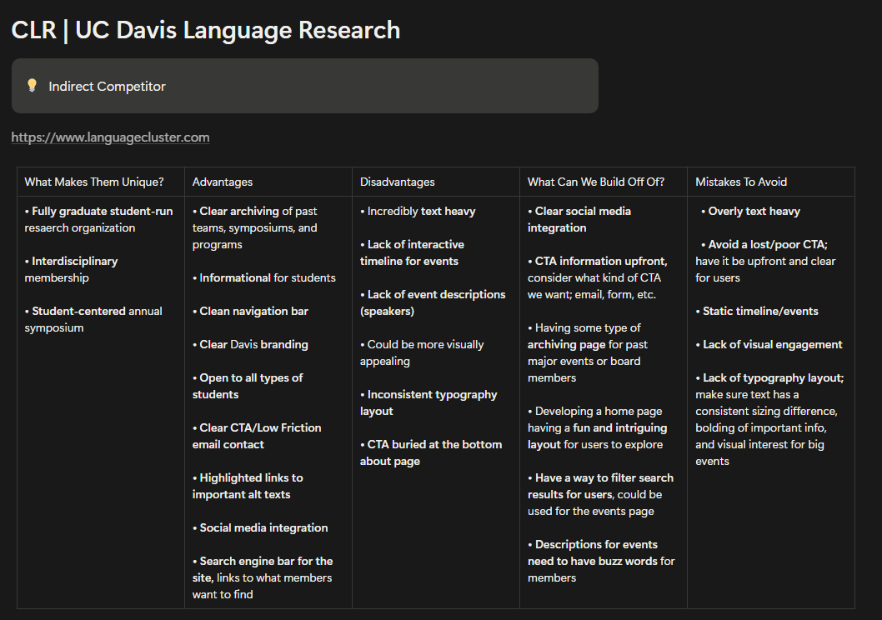
Task: Click Highlighted links to important alt texts
Action: point(248,486)
